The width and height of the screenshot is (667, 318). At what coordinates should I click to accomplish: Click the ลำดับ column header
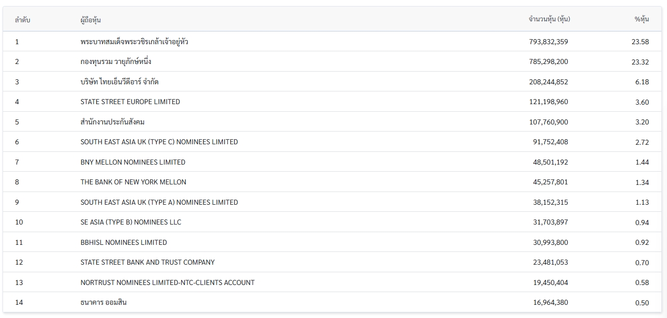pyautogui.click(x=22, y=20)
